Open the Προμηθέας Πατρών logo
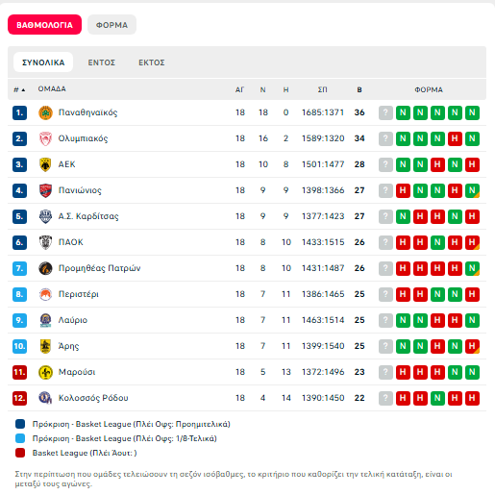The width and height of the screenshot is (495, 495). tap(45, 268)
